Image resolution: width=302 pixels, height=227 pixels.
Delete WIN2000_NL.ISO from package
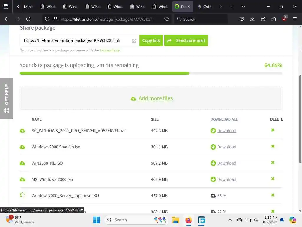point(273,162)
